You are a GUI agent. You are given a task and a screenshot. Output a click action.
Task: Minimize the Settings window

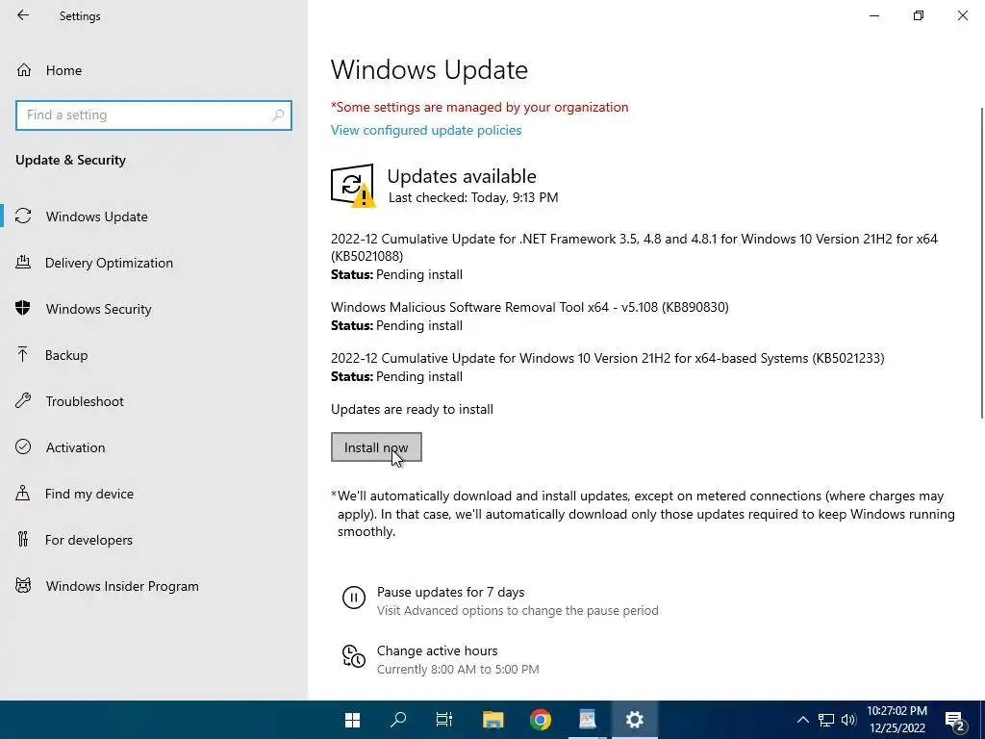pos(874,15)
